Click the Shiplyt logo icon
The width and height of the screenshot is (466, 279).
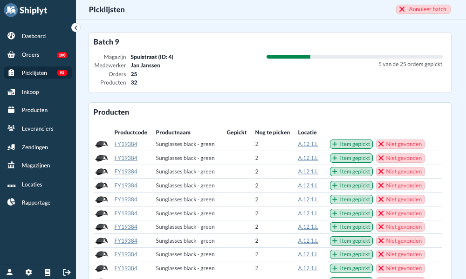pyautogui.click(x=11, y=10)
